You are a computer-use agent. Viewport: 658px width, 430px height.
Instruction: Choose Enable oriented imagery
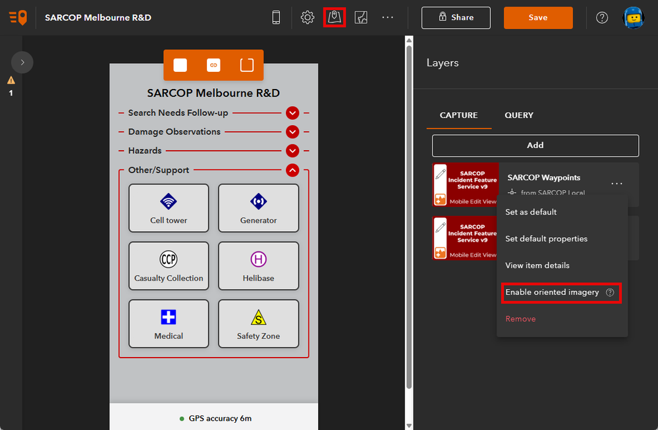[x=552, y=292]
